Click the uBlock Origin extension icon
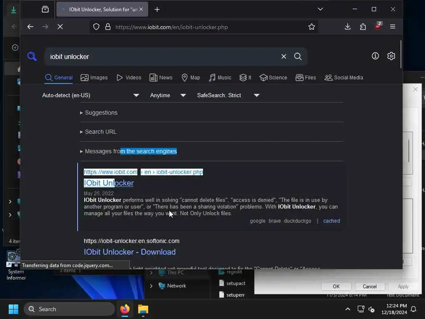 [378, 26]
